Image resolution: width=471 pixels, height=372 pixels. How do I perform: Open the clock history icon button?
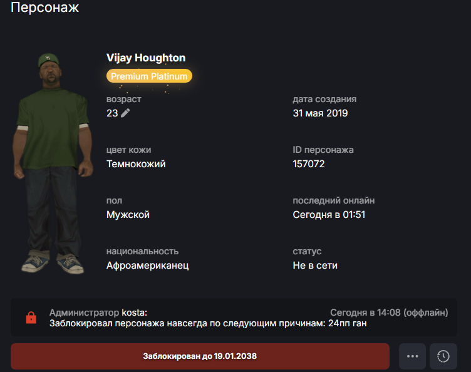click(443, 356)
